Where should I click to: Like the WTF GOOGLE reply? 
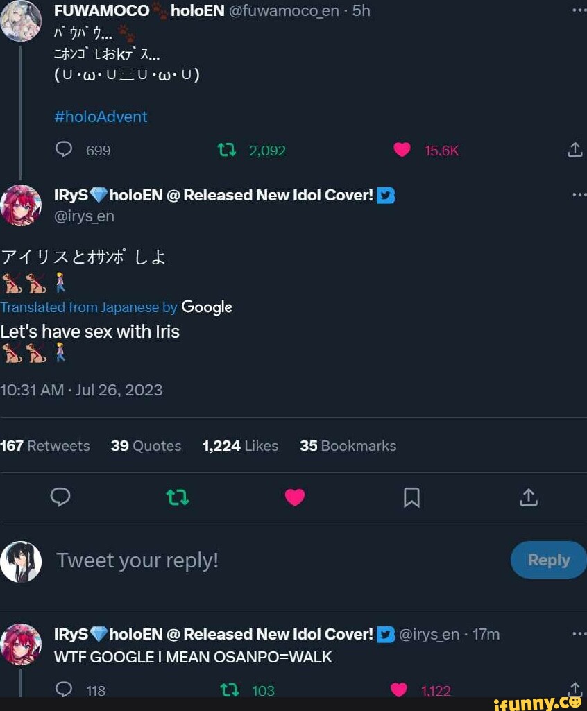coord(399,689)
